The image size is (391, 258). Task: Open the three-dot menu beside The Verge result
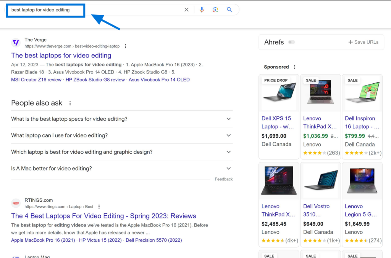[x=125, y=46]
